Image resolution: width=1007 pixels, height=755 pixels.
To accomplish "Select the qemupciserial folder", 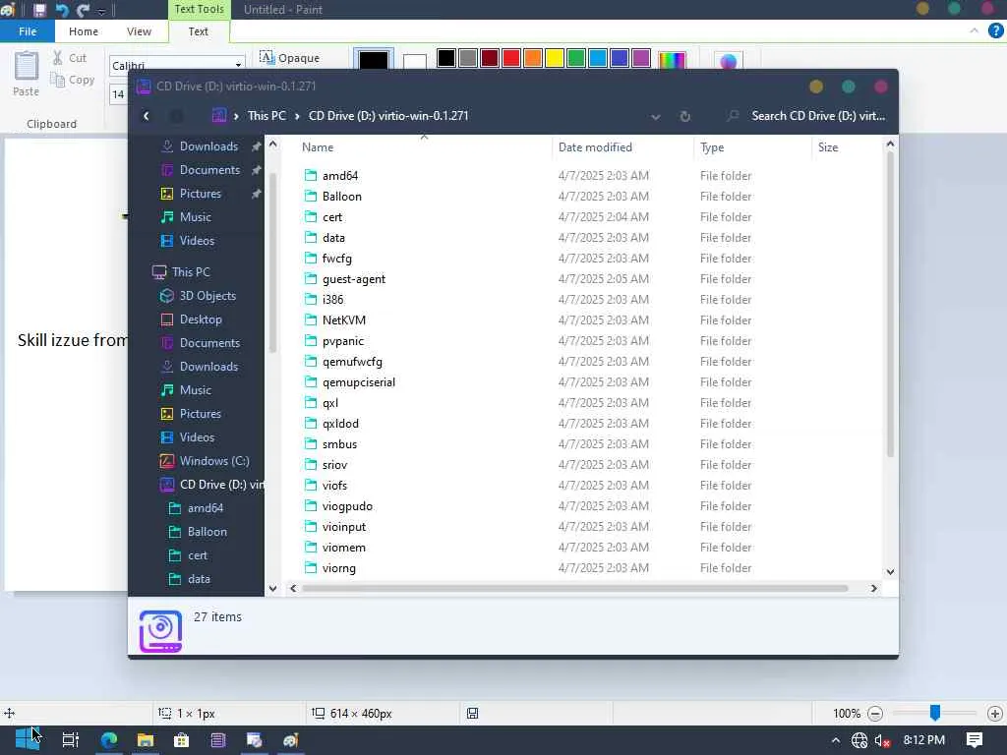I will 359,382.
